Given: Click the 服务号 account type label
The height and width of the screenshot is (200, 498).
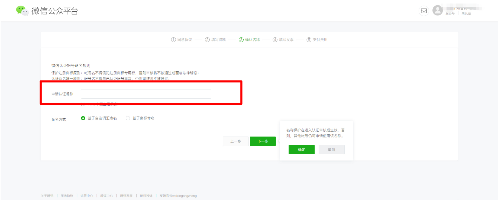Looking at the screenshot, I should pos(450,14).
